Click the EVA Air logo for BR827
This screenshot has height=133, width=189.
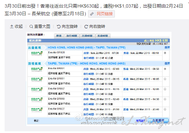point(37,110)
